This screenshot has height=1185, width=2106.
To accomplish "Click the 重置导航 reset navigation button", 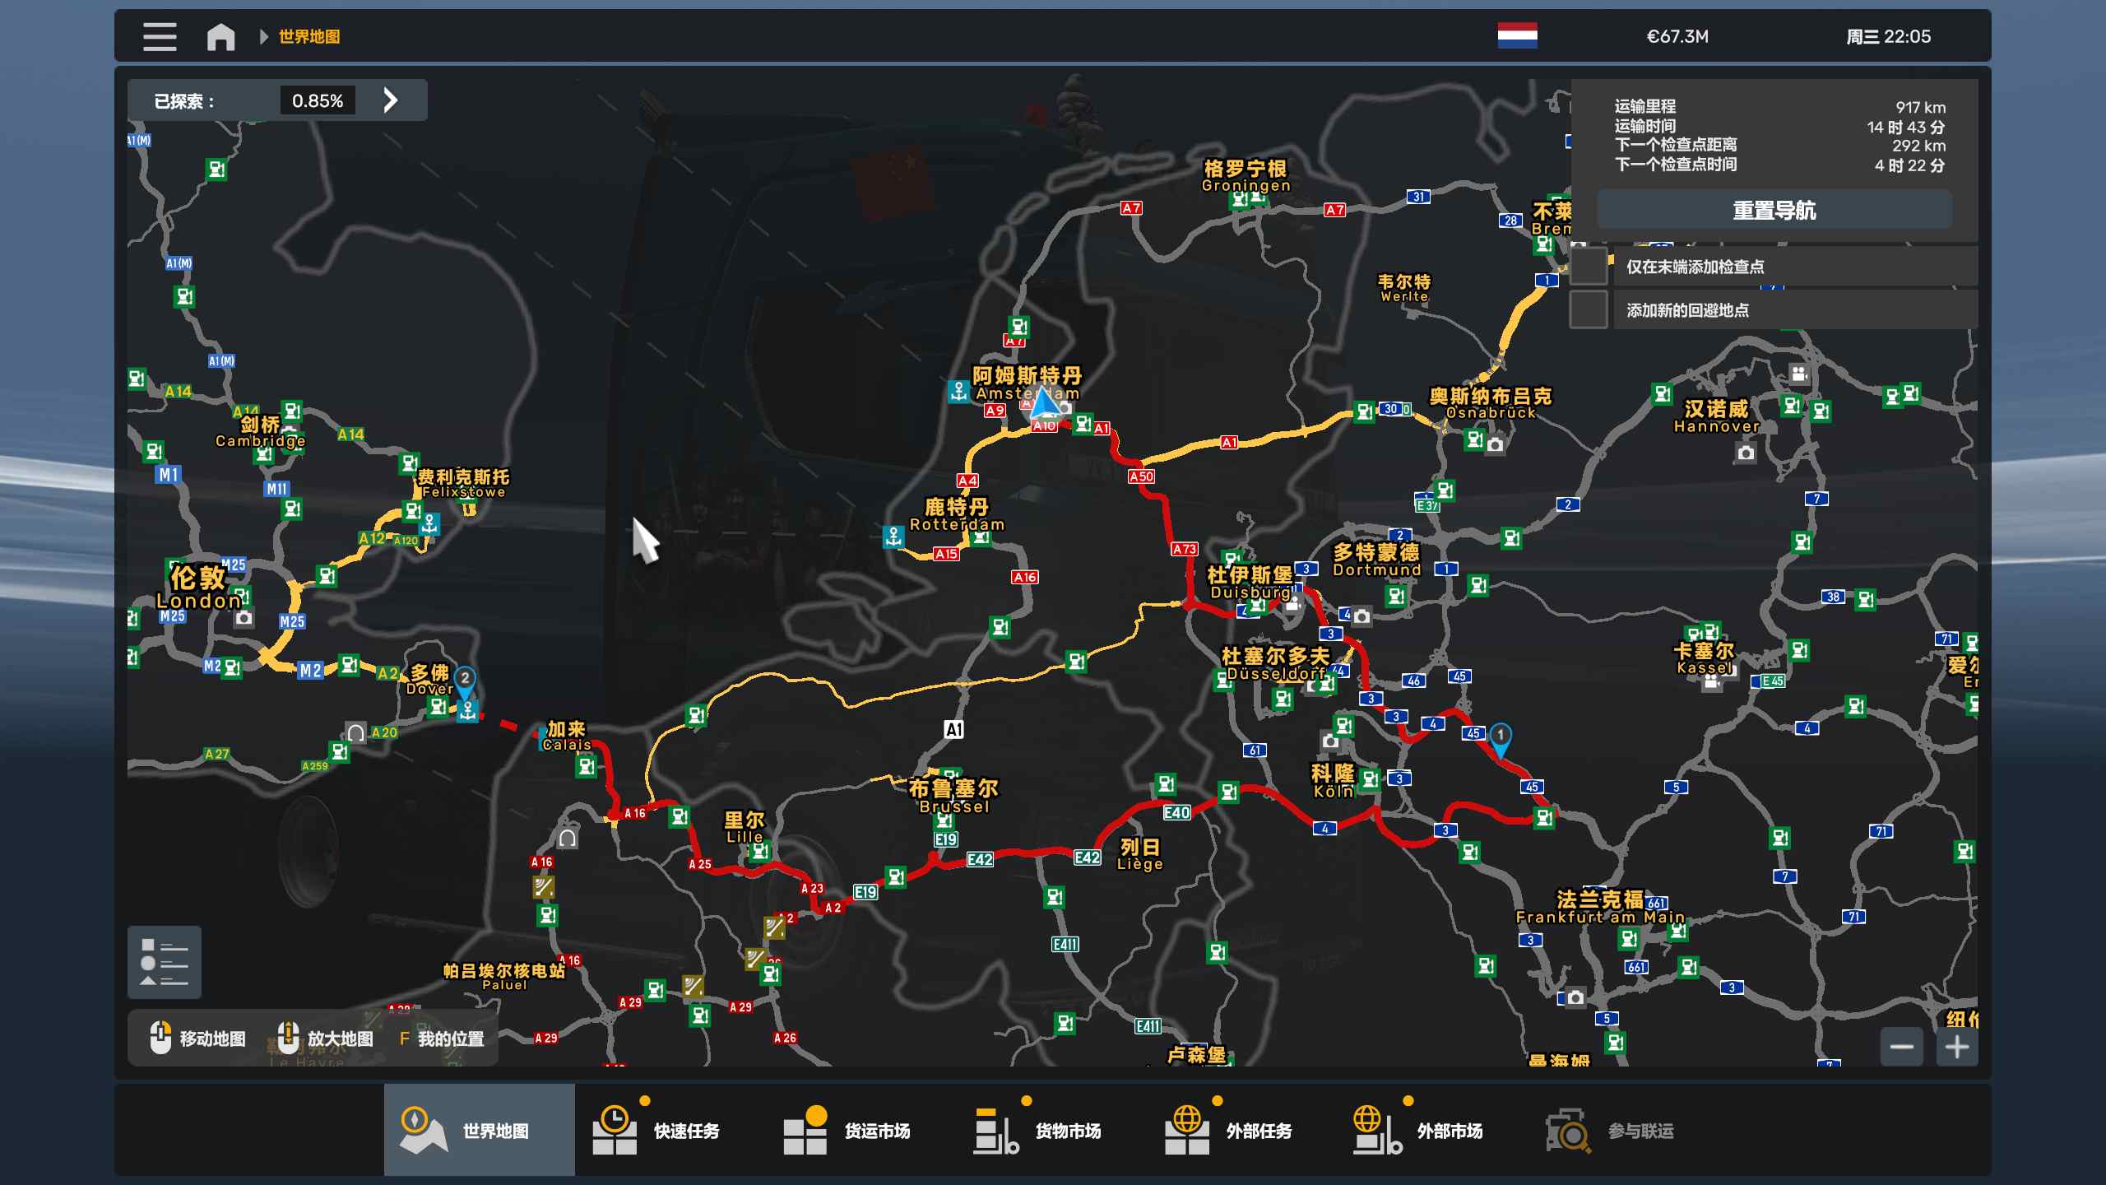I will 1774,211.
